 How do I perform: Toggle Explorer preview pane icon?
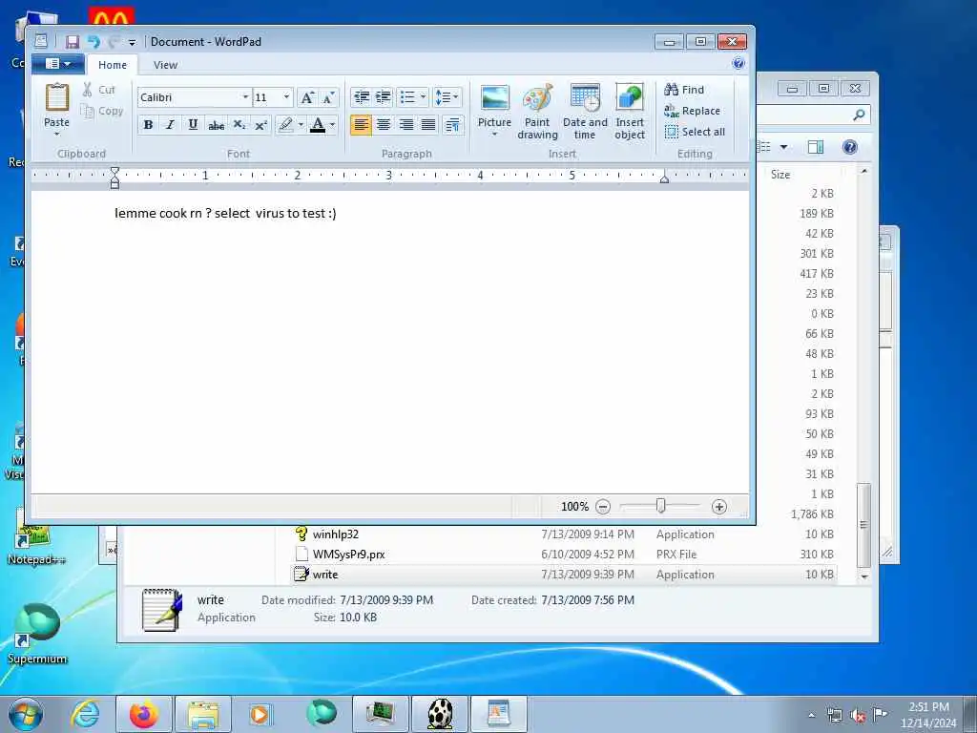[x=816, y=147]
